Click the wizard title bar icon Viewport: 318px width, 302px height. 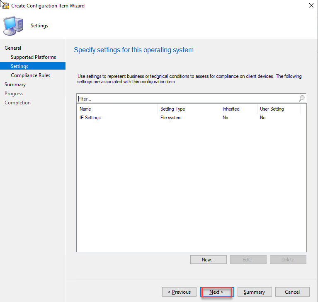(x=5, y=6)
